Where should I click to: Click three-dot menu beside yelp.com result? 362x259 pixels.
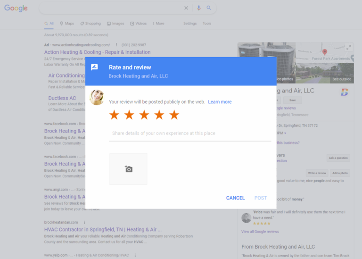coord(135,255)
